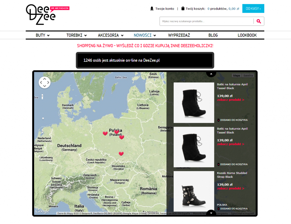Screen dimensions: 291x224
Task: Click the Google logo on the map
Action: 42,211
